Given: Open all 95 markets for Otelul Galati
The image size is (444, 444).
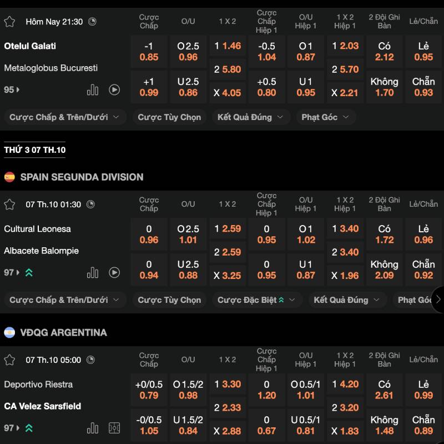Looking at the screenshot, I should (x=12, y=89).
